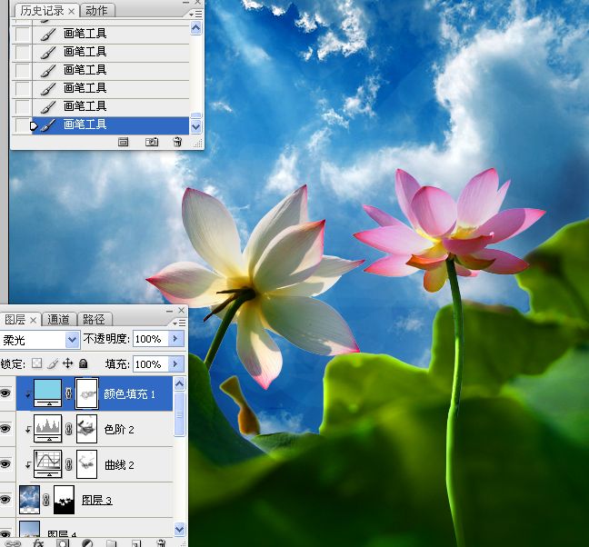The image size is (589, 547).
Task: Click the mask link icon on 颜色填充 1
Action: (68, 393)
